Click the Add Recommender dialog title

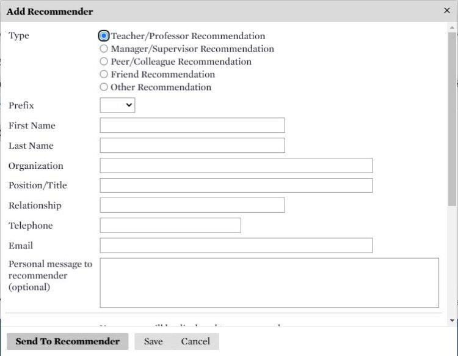pyautogui.click(x=49, y=12)
